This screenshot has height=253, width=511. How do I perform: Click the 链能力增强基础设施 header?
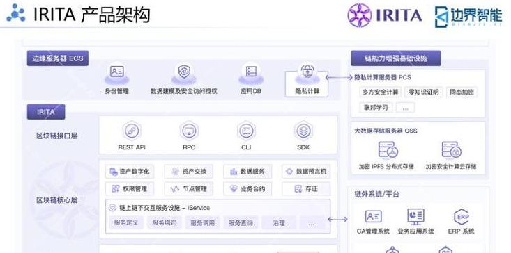click(396, 58)
